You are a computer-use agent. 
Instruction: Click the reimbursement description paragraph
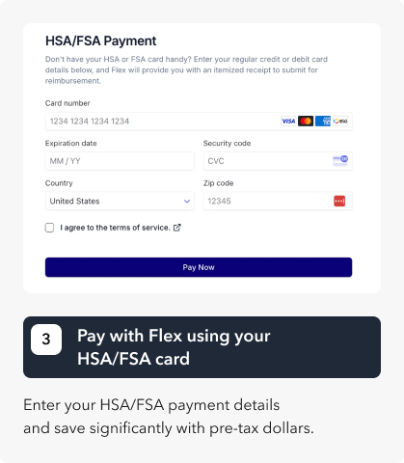[186, 70]
